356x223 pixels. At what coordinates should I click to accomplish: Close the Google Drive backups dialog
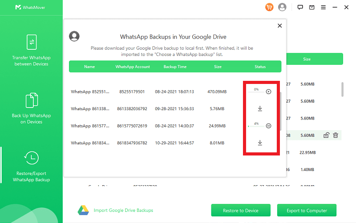click(x=279, y=26)
